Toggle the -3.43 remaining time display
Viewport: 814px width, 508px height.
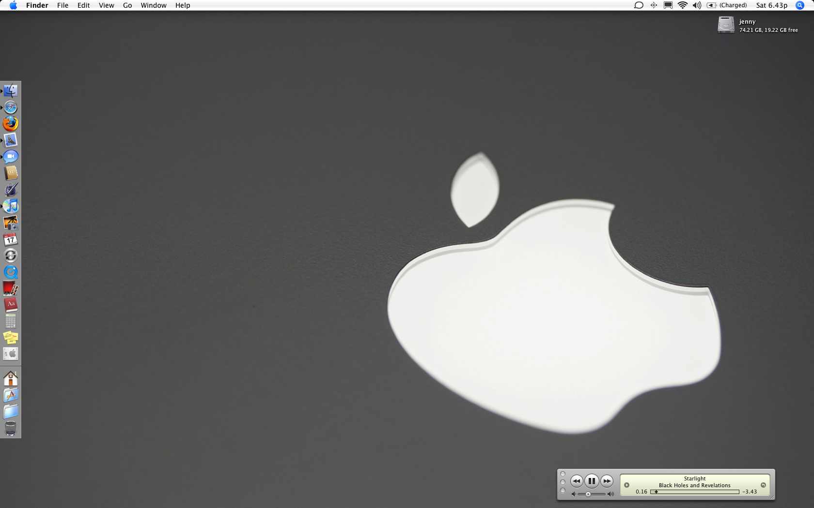pyautogui.click(x=750, y=492)
